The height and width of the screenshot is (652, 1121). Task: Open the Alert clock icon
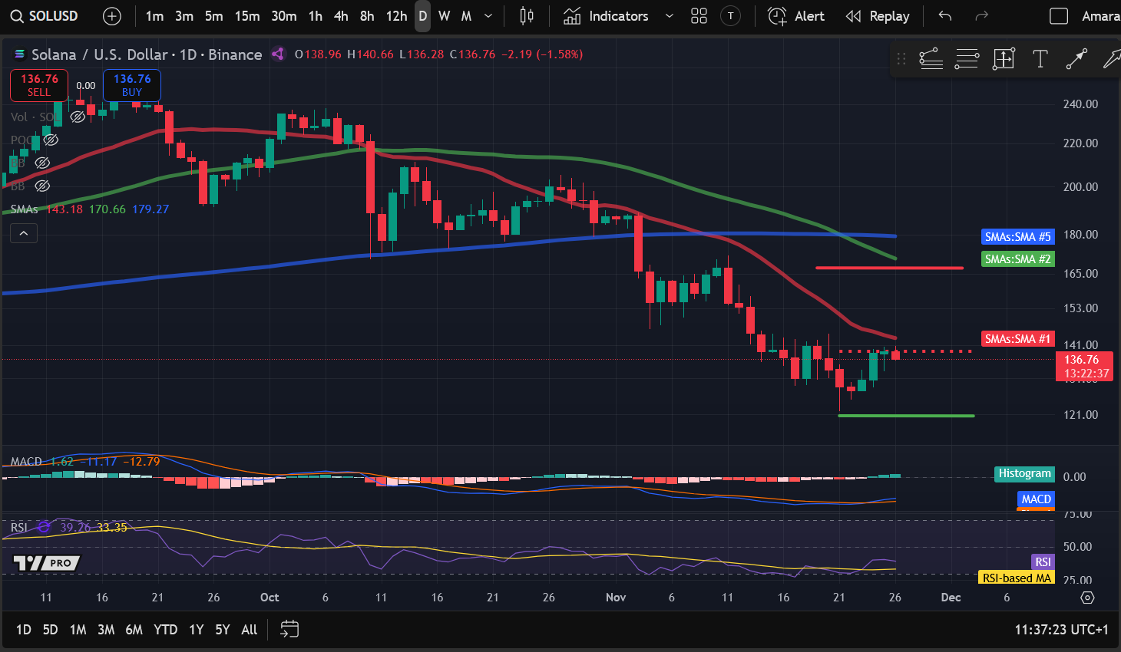(x=776, y=15)
